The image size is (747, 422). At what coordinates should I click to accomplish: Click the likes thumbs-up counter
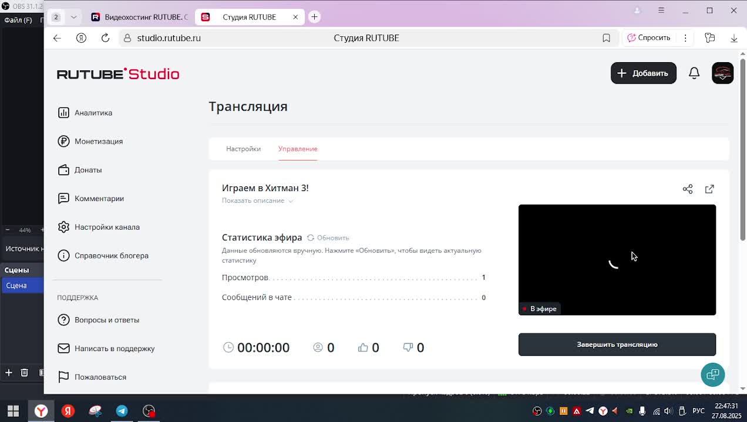368,348
